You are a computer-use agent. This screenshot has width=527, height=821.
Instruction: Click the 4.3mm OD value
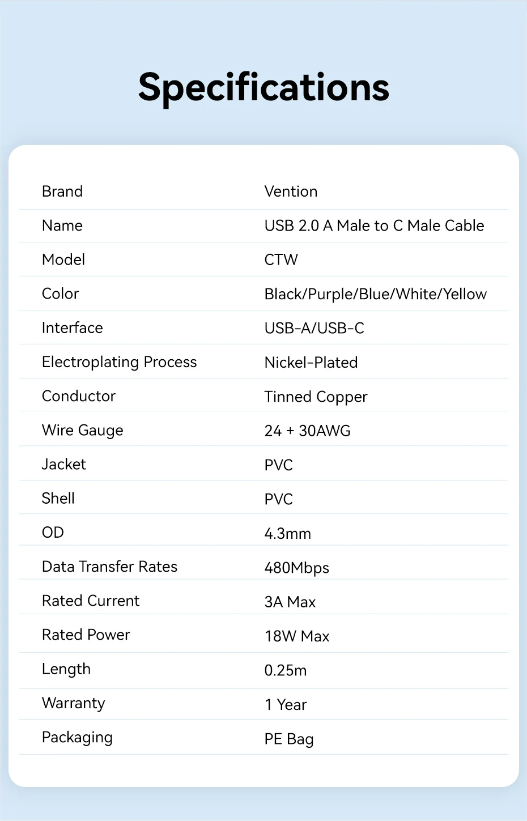coord(287,534)
